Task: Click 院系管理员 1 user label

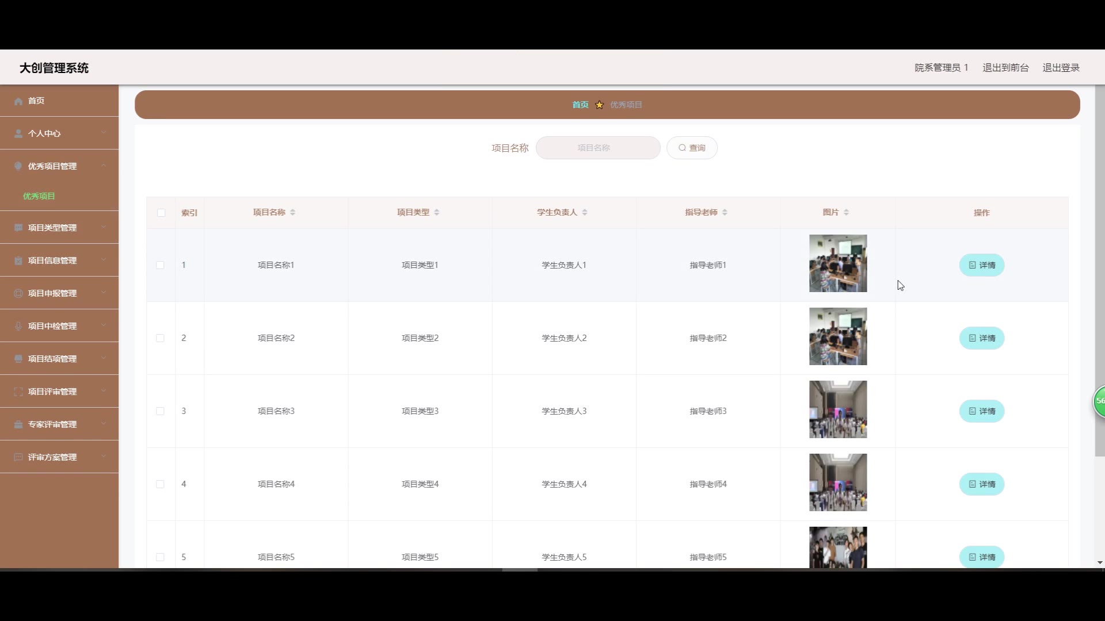Action: coord(942,68)
